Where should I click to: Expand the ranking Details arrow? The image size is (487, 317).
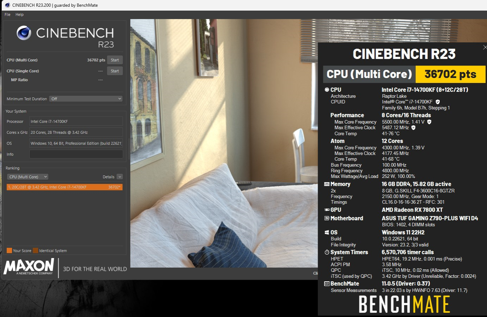120,177
